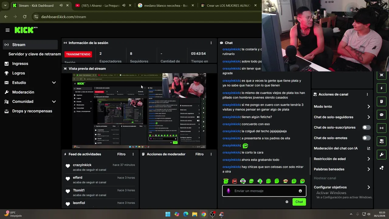This screenshot has height=219, width=389.
Task: Open Restricción de edad settings
Action: click(342, 159)
